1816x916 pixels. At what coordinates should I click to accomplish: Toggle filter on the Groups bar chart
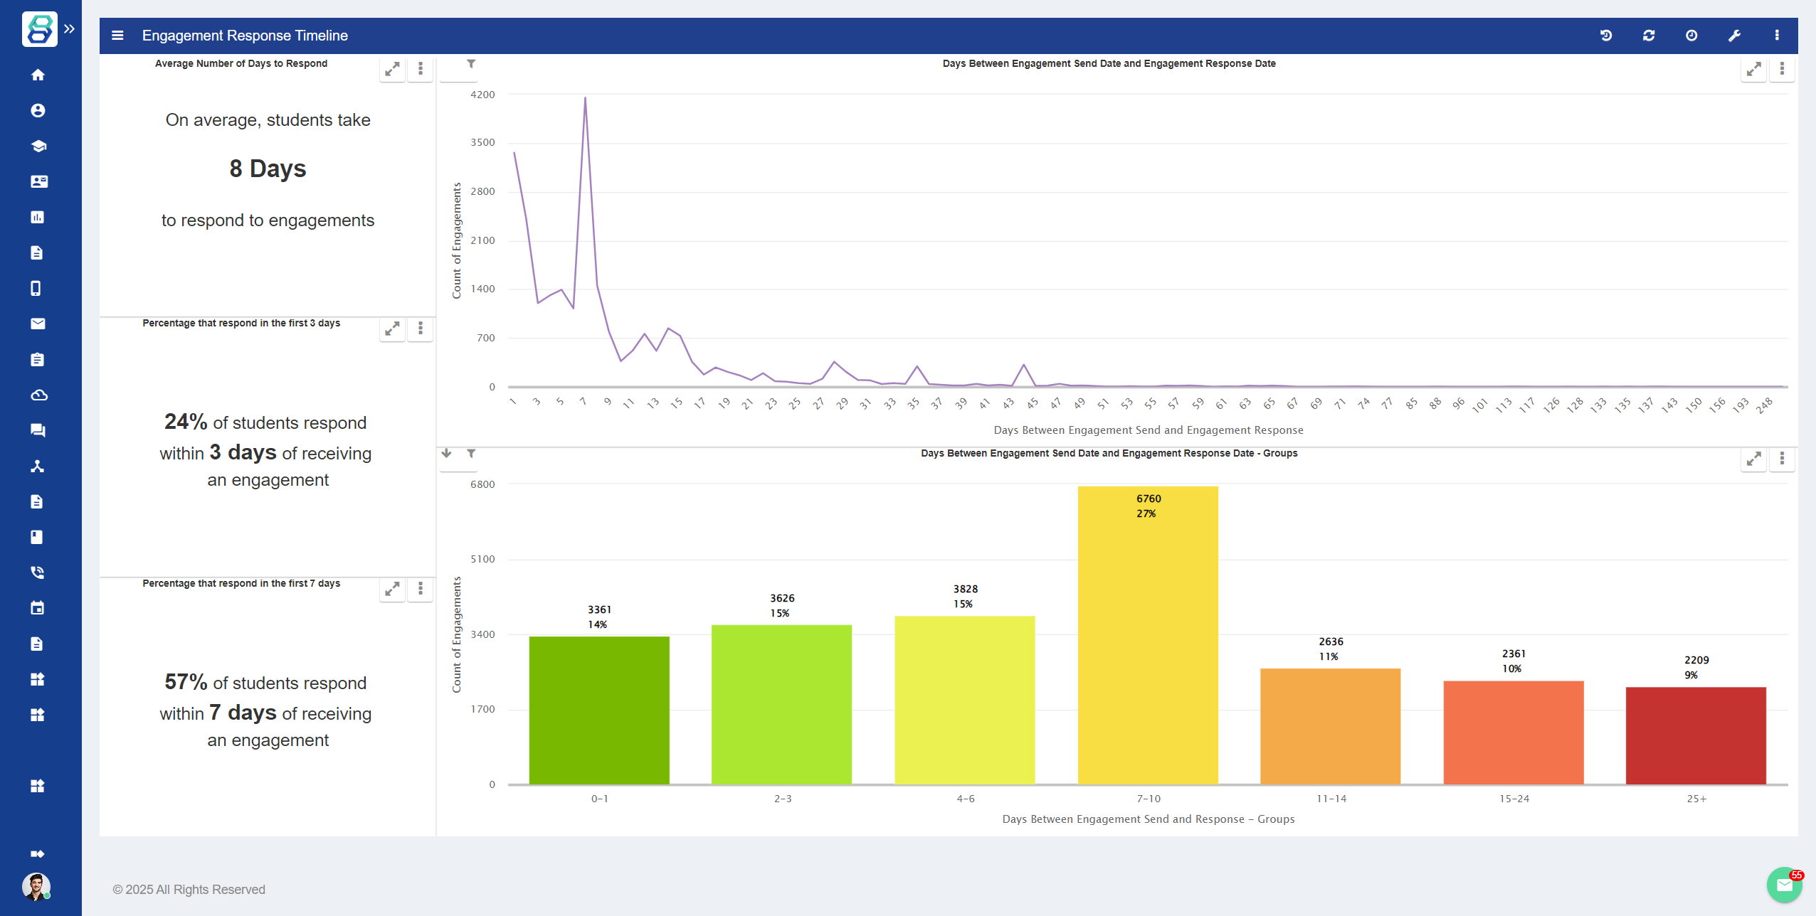coord(471,453)
